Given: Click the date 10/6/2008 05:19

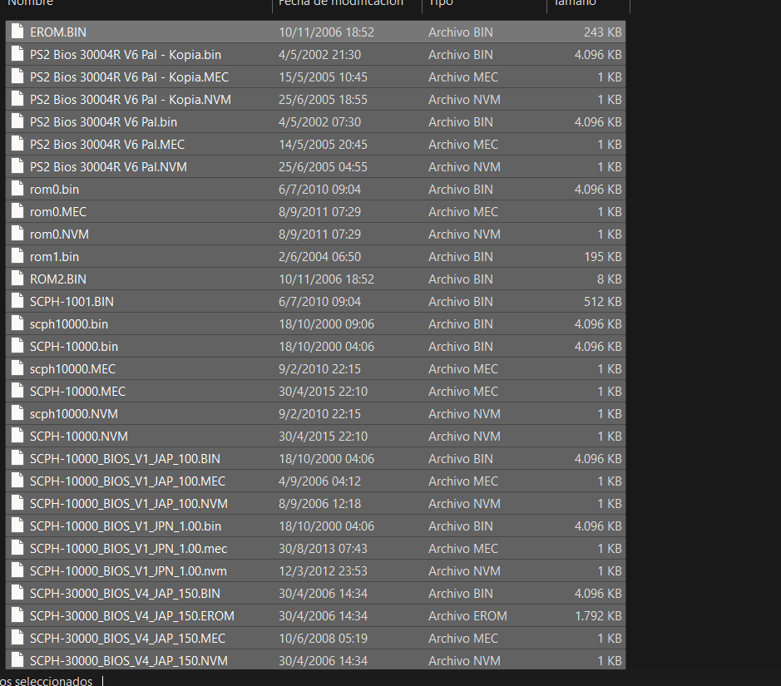Looking at the screenshot, I should [323, 639].
